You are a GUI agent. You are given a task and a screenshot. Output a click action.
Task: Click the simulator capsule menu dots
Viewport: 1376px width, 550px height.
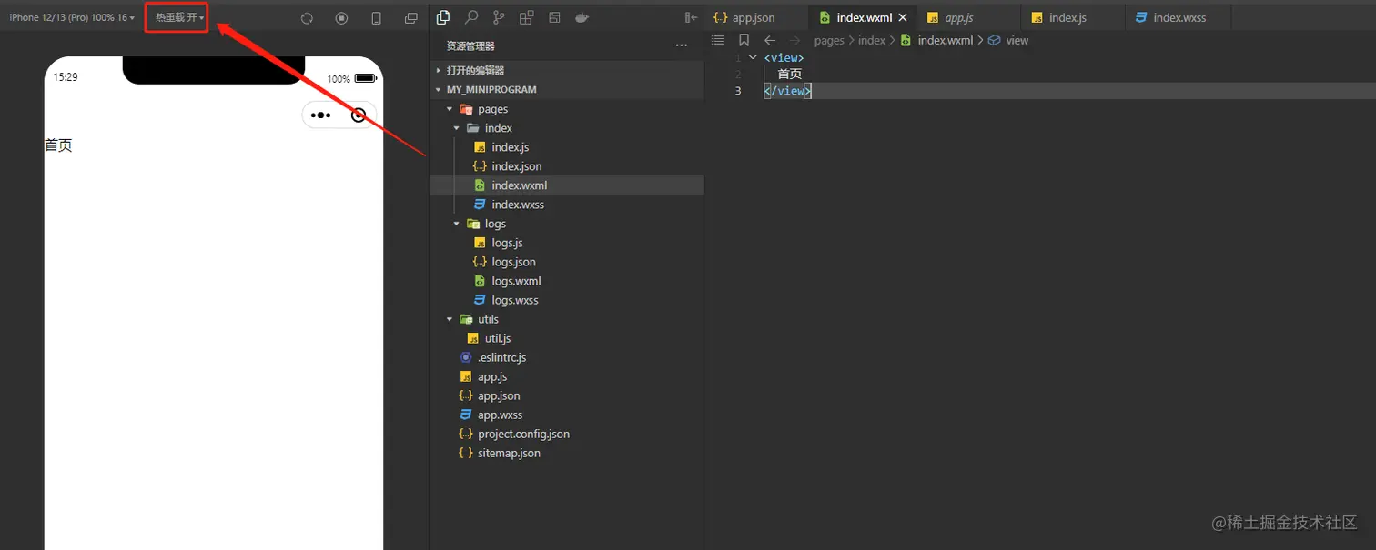click(x=320, y=115)
